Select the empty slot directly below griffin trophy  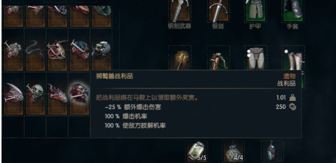click(79, 127)
